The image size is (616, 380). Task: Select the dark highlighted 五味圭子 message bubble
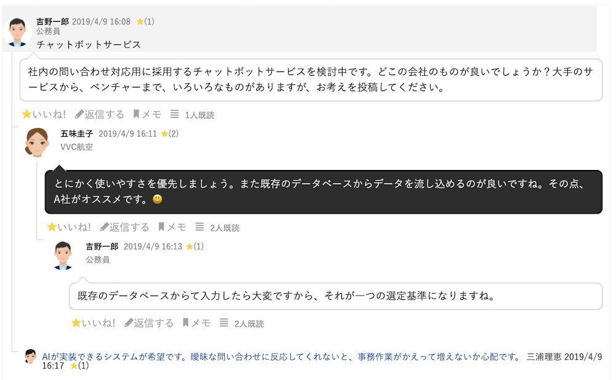323,192
